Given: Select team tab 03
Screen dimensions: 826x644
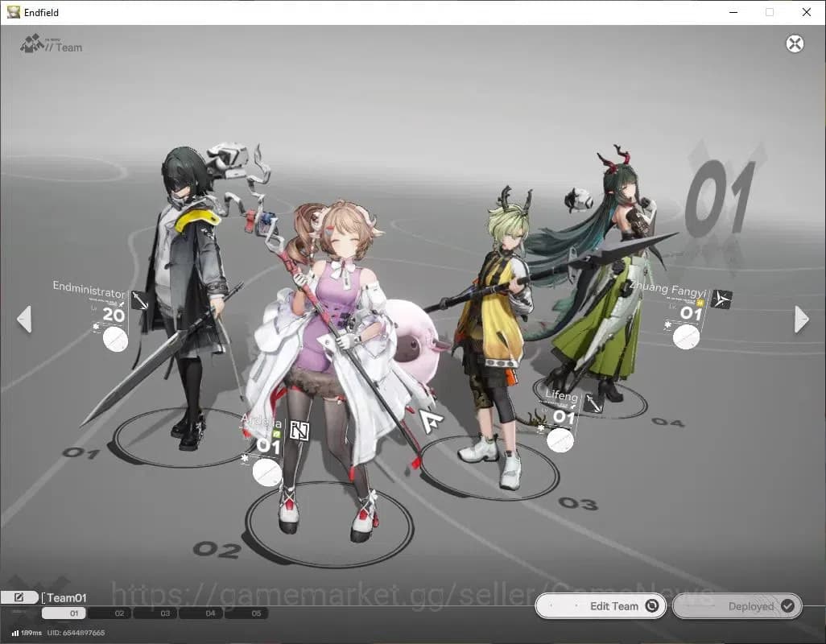Looking at the screenshot, I should (x=156, y=613).
